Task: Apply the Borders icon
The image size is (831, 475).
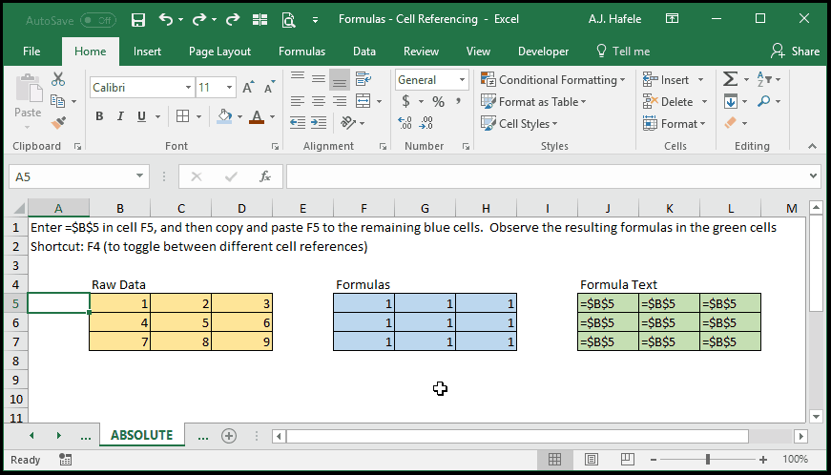Action: [x=182, y=116]
